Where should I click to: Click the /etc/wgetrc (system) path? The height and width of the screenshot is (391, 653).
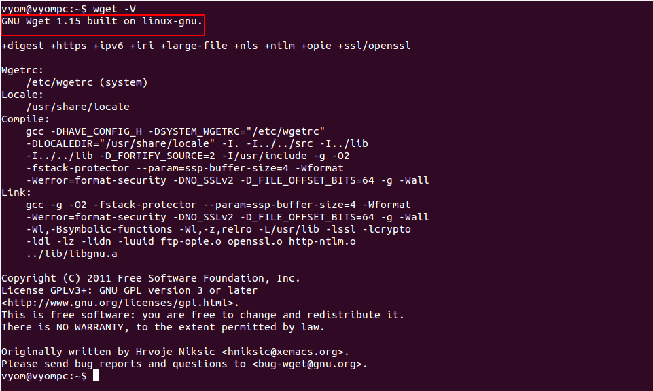click(86, 82)
